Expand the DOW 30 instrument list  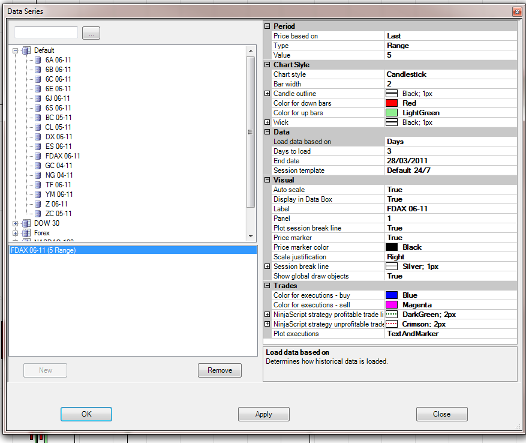tap(16, 223)
